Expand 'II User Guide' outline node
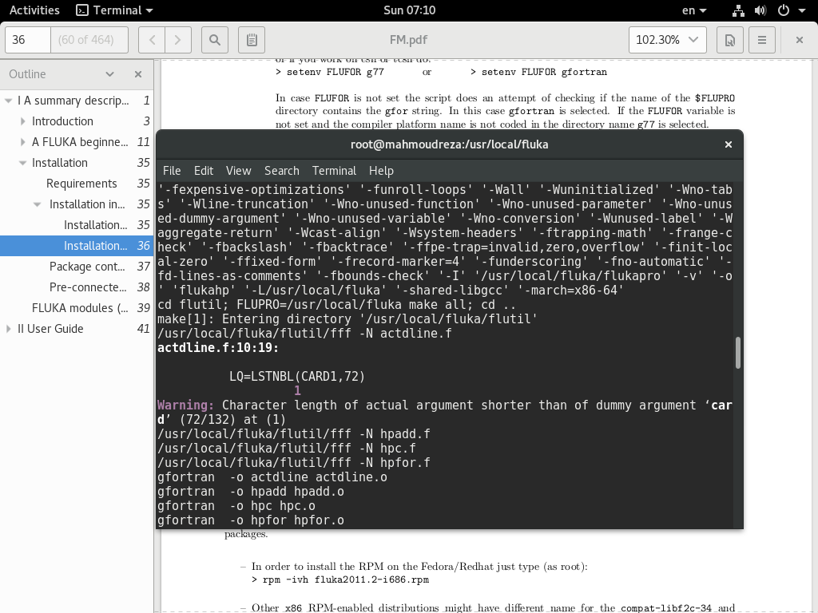This screenshot has height=613, width=818. (x=8, y=329)
